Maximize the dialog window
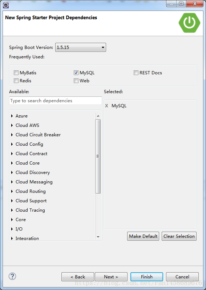Screen dimensions: 206x290 pos(181,4)
